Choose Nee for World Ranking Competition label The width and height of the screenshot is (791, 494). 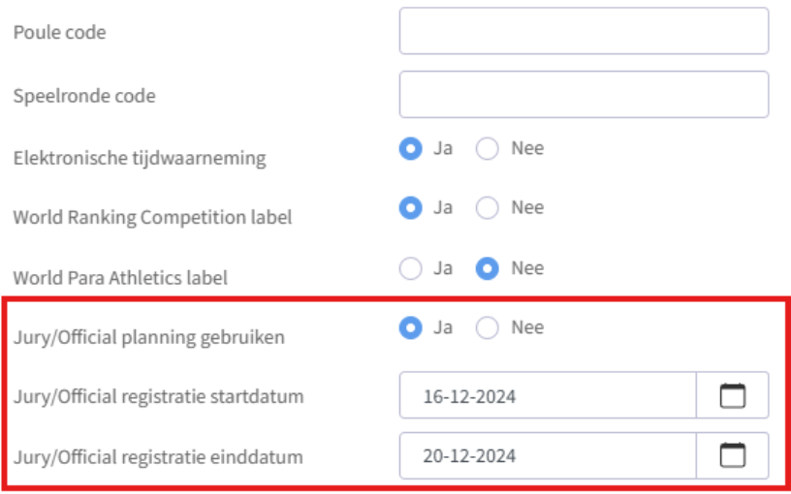point(488,208)
